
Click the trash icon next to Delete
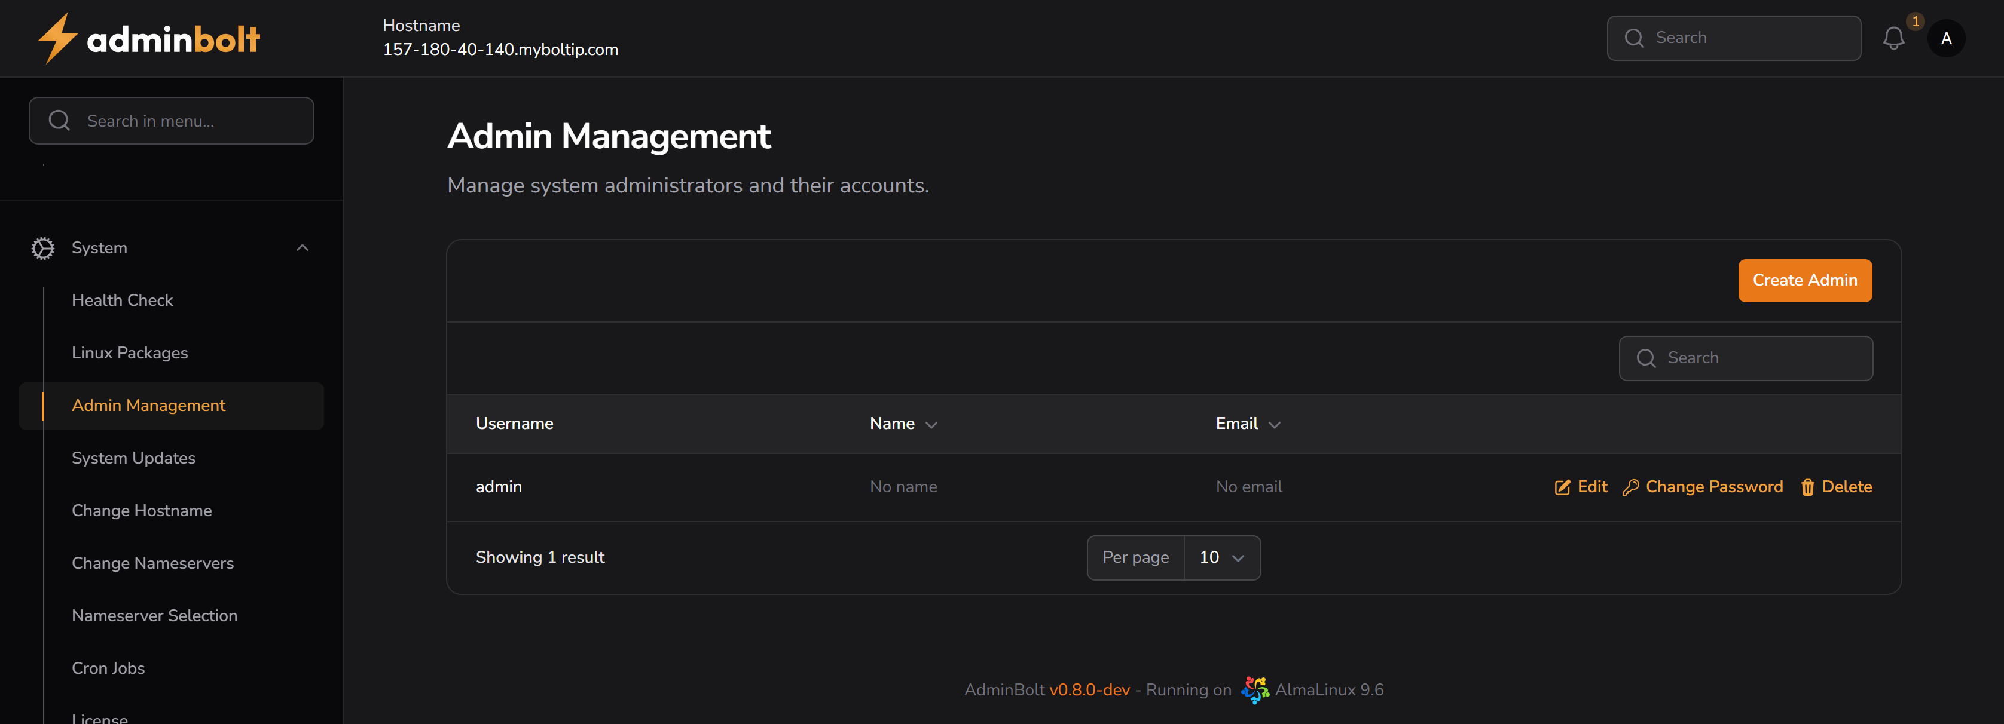point(1807,487)
